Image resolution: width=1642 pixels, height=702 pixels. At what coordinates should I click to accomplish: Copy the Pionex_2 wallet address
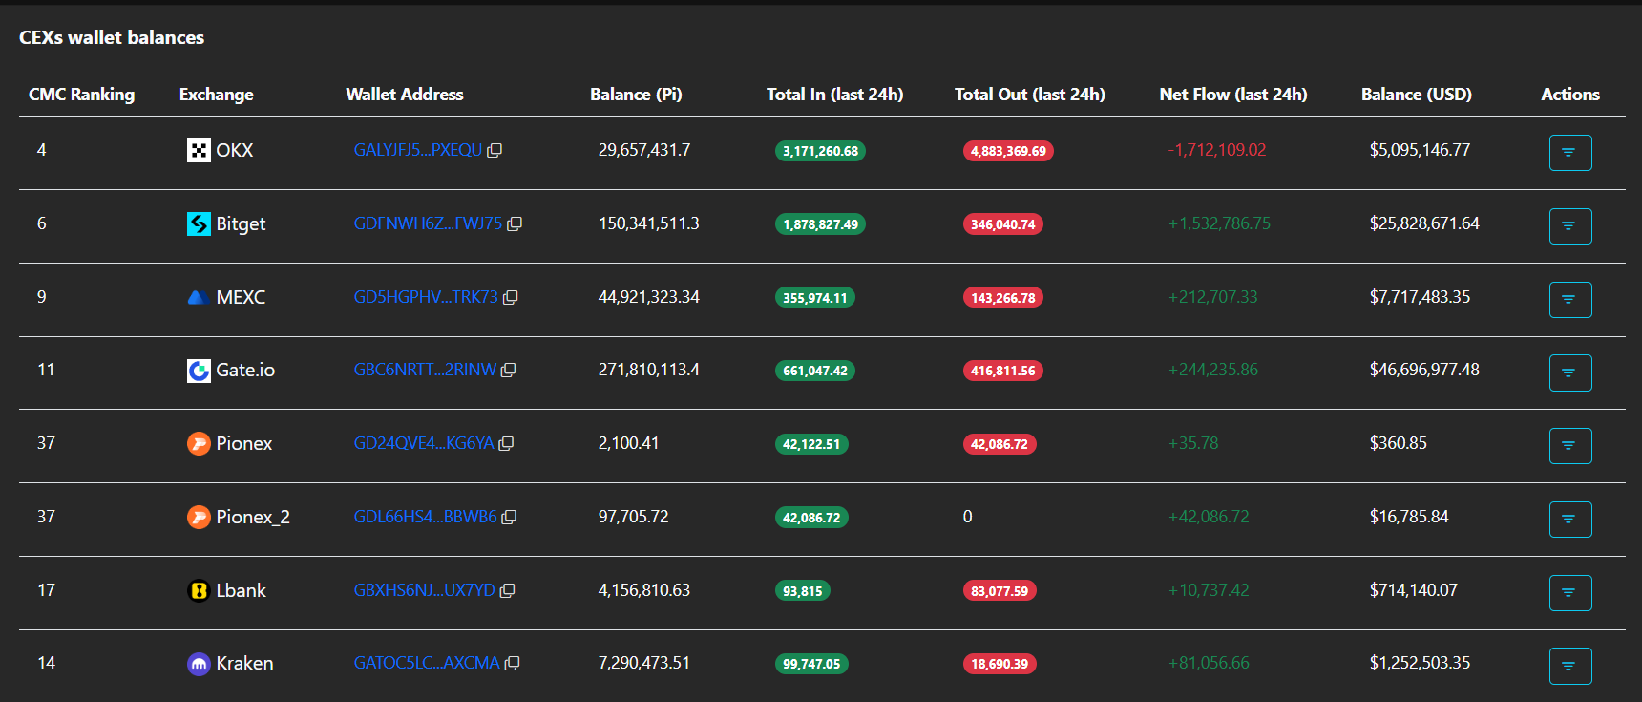[x=509, y=518]
